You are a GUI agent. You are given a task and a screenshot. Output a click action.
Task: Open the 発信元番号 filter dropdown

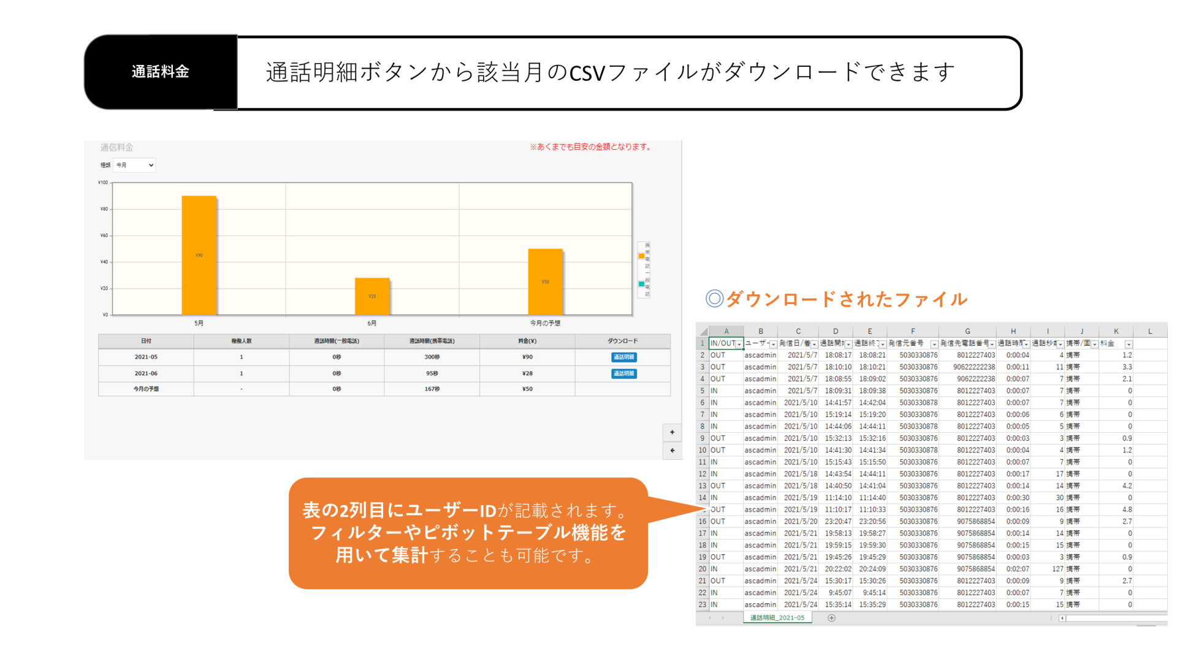(x=934, y=344)
